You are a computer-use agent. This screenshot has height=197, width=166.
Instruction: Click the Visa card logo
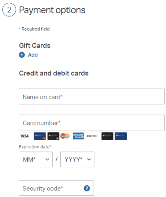[x=24, y=136]
